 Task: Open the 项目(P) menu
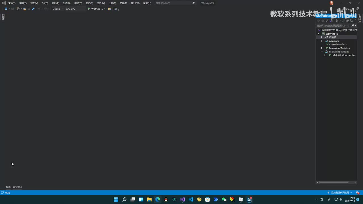56,3
